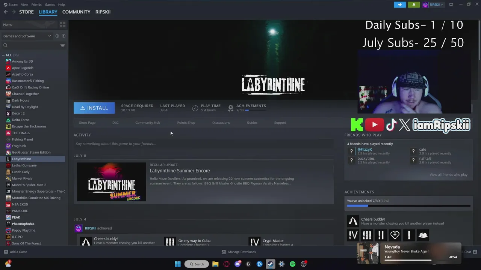Click the Phasmophobia game icon
The width and height of the screenshot is (481, 270).
pyautogui.click(x=8, y=224)
